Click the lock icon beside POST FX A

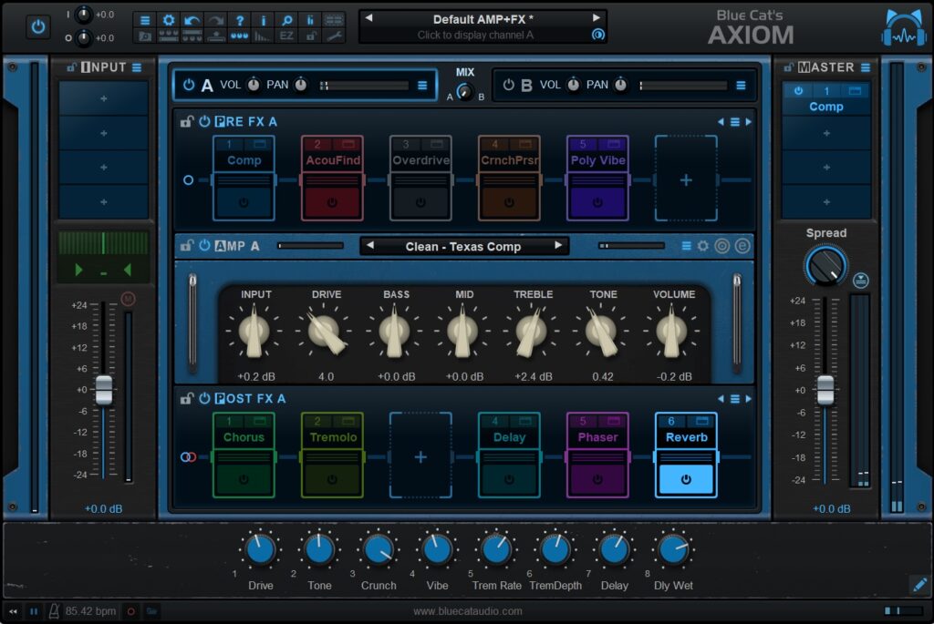pos(187,399)
